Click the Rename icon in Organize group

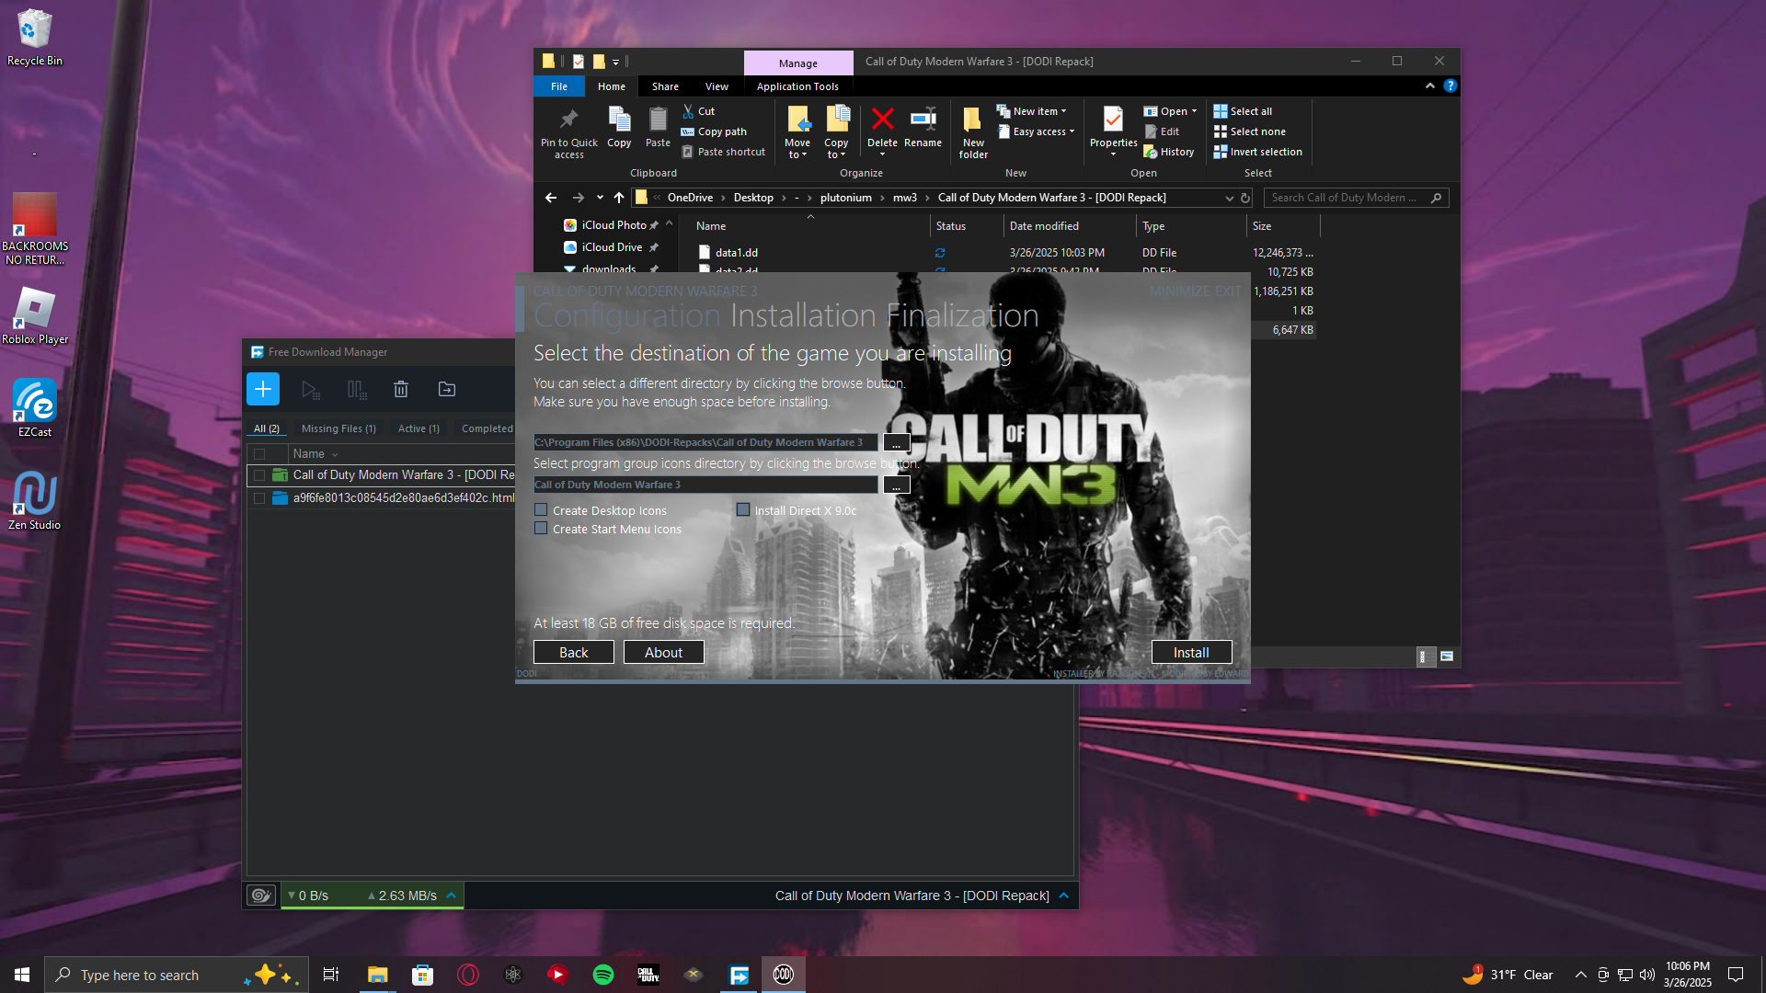pyautogui.click(x=923, y=120)
